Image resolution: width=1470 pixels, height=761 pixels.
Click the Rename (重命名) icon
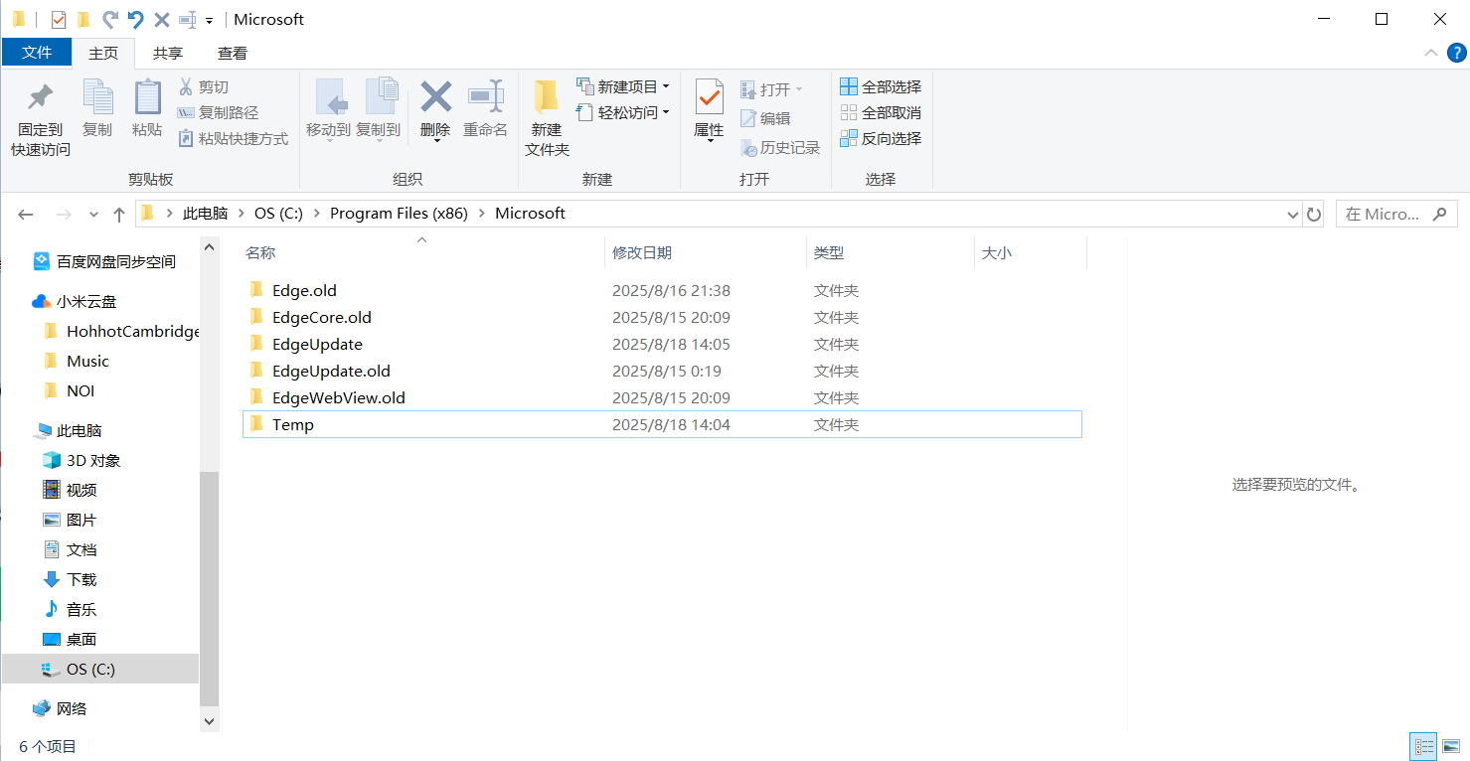pyautogui.click(x=486, y=97)
